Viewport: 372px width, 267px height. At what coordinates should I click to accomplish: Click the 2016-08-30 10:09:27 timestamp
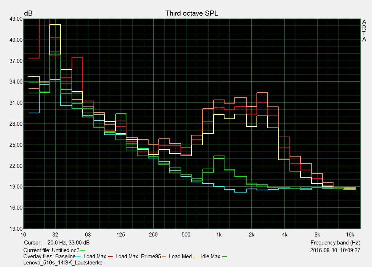point(335,250)
